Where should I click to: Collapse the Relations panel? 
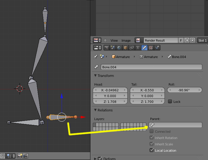pos(95,110)
